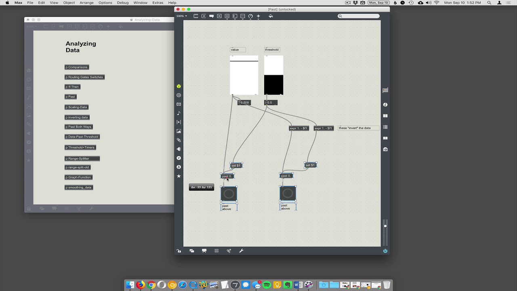Open the Reference book icon in right sidebar
The height and width of the screenshot is (291, 517).
point(385,116)
